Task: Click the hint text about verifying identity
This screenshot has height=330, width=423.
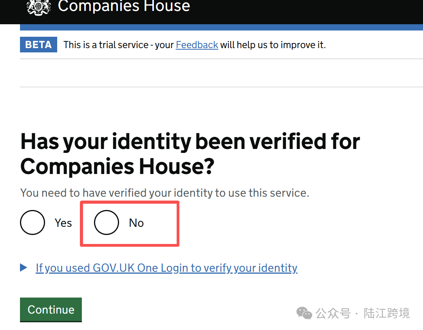Action: (164, 193)
